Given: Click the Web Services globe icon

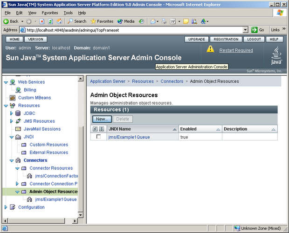Looking at the screenshot, I should coord(12,82).
